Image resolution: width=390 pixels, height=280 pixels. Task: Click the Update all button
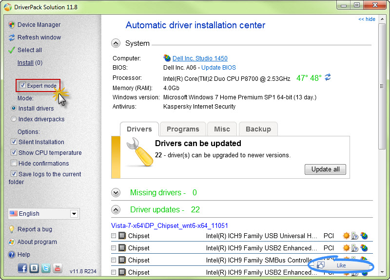325,169
